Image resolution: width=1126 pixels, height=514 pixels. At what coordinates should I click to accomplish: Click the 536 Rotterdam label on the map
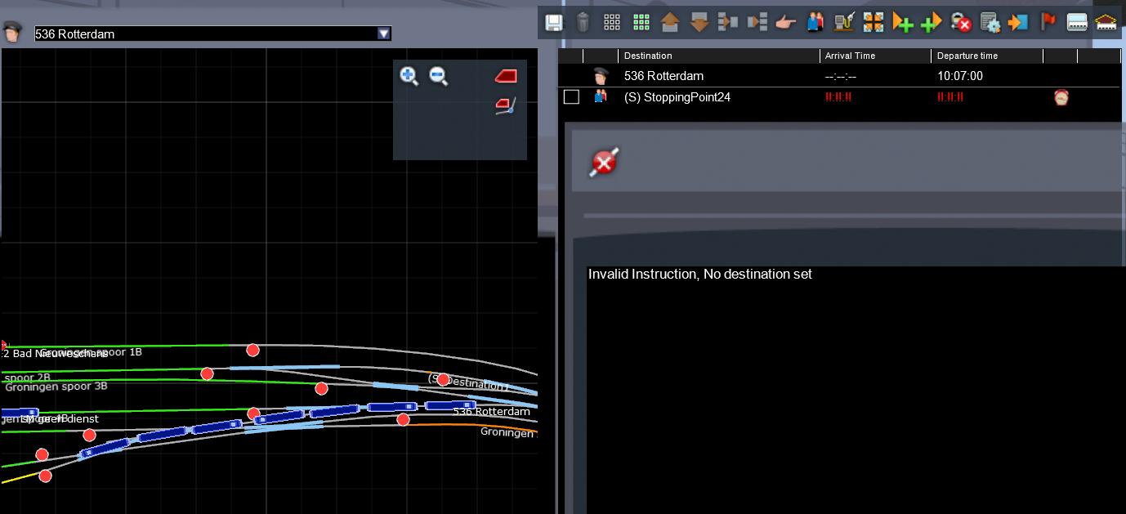492,412
